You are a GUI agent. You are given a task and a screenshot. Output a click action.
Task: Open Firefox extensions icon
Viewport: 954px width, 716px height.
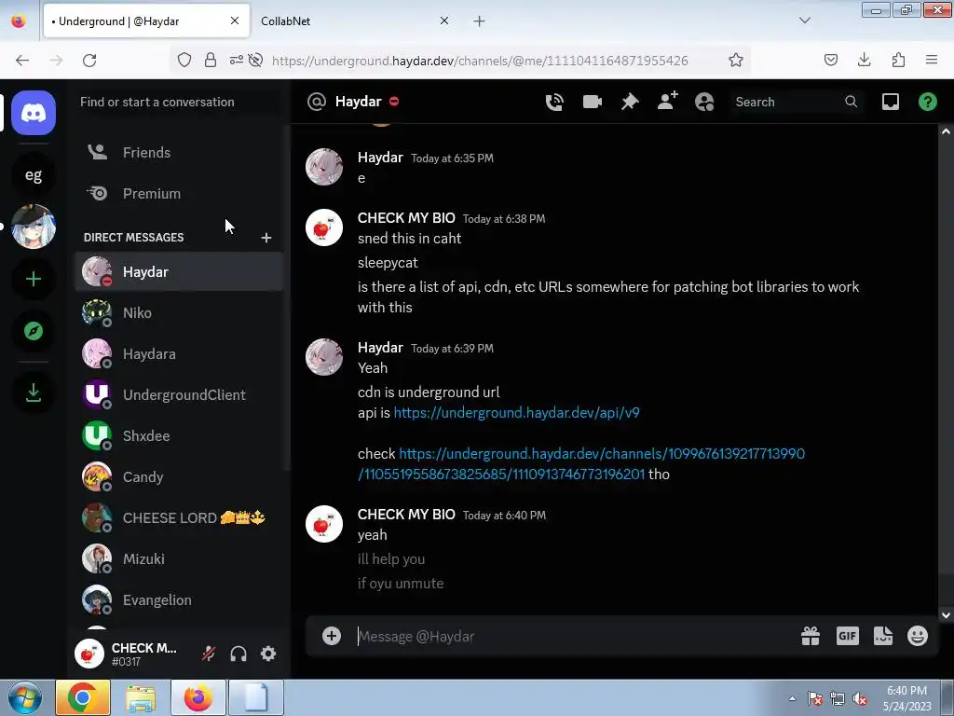coord(898,60)
